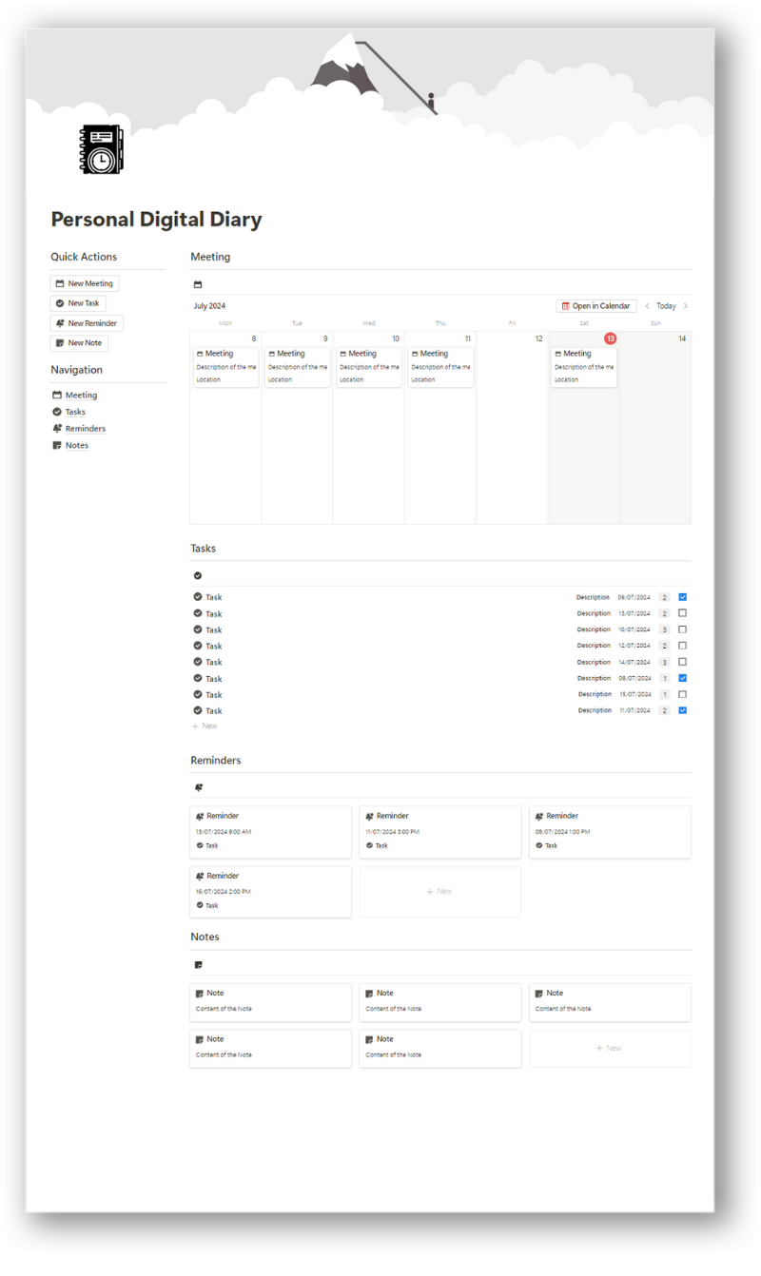The image size is (761, 1276).
Task: Click the New Reminder quick action
Action: point(87,323)
